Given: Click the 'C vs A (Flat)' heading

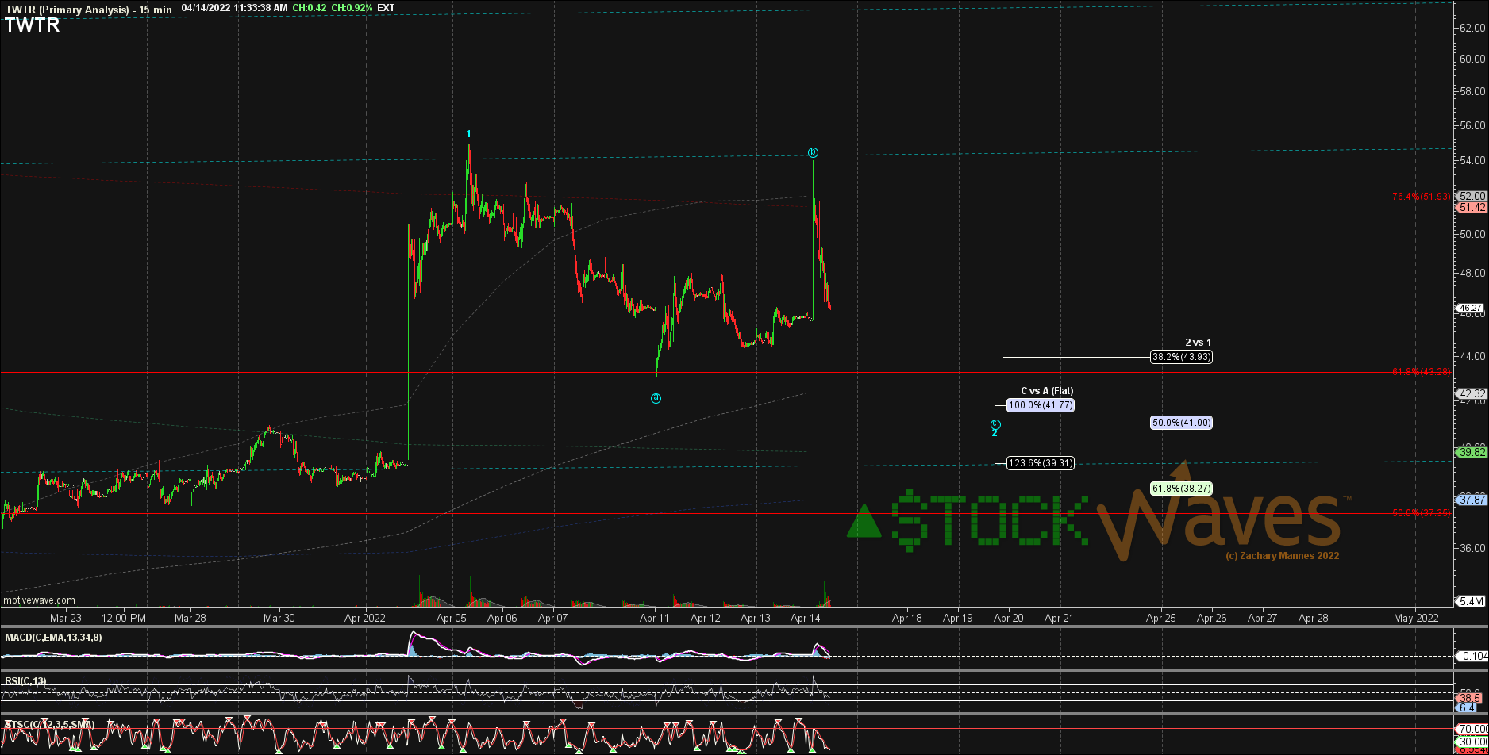Looking at the screenshot, I should [1047, 391].
